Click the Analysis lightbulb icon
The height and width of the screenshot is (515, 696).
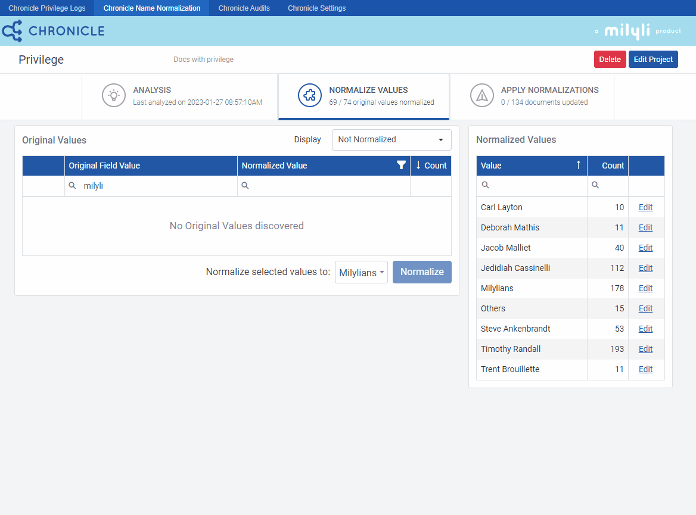click(x=114, y=95)
